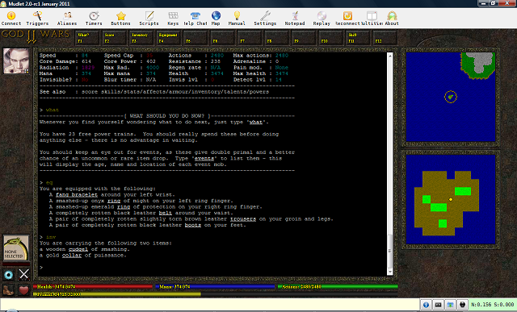Click the underlined 'cudgel' item link
This screenshot has height=312, width=517.
(x=78, y=249)
